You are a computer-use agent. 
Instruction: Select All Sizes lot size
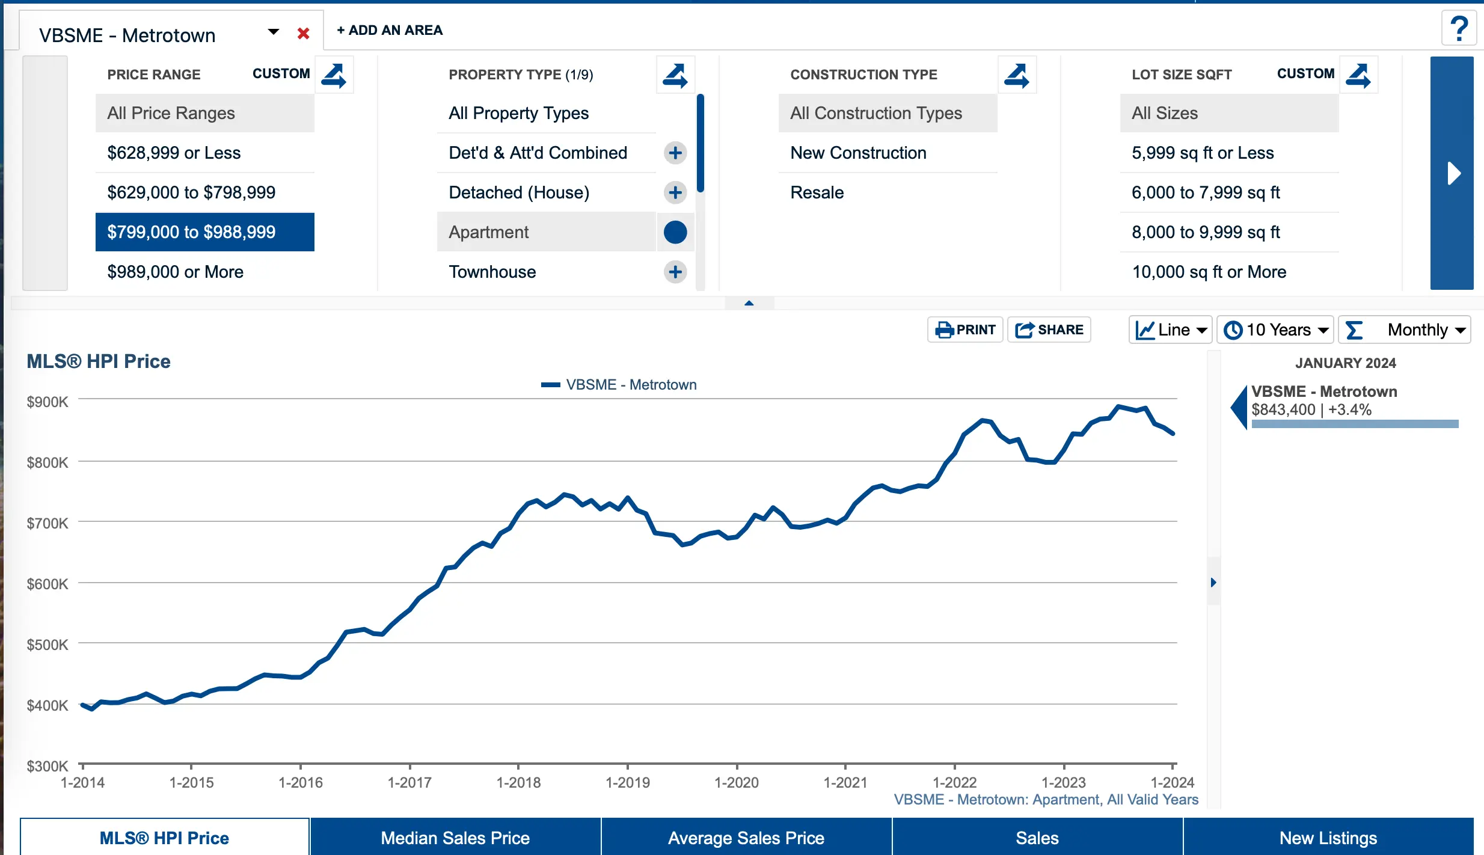pos(1230,113)
